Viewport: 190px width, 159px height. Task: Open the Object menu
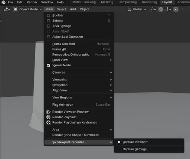pyautogui.click(x=85, y=9)
